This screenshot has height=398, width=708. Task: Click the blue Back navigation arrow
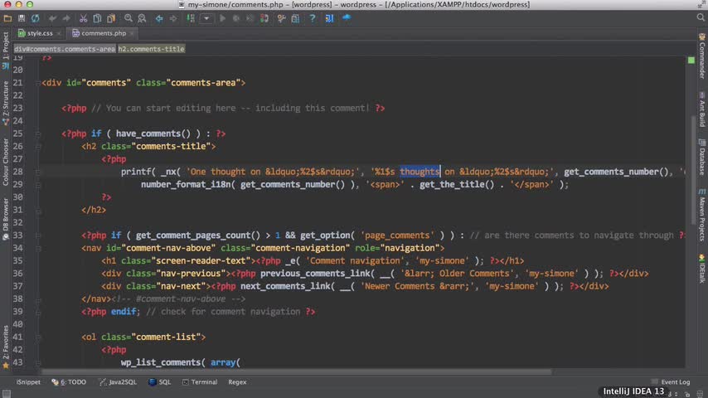point(159,18)
